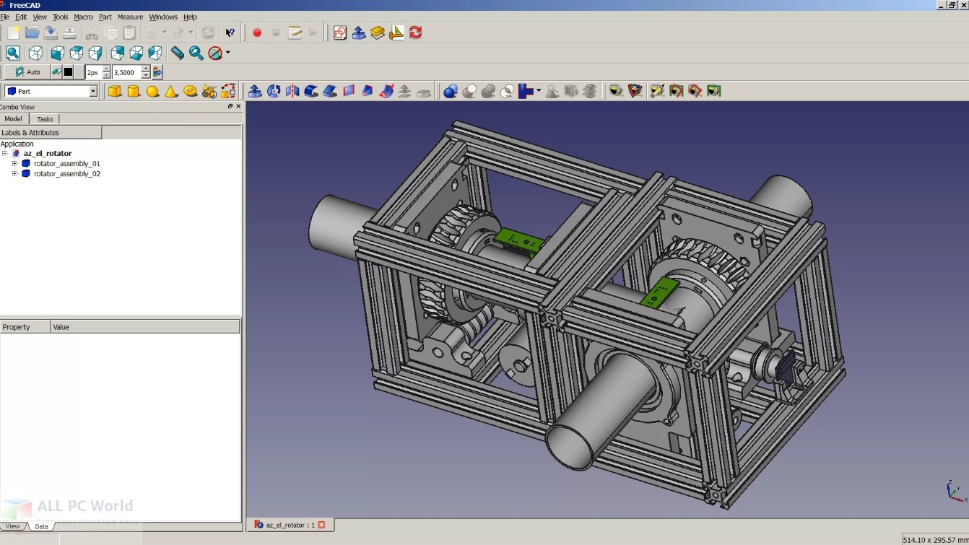The height and width of the screenshot is (545, 969).
Task: Close the Combo View panel
Action: pyautogui.click(x=239, y=107)
